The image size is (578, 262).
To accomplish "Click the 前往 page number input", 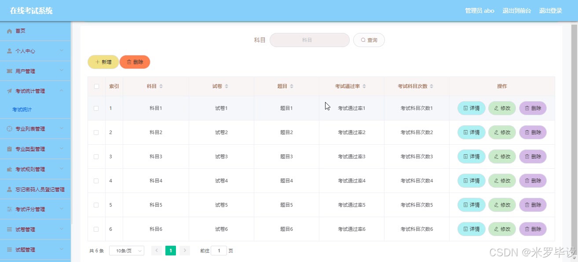I will pos(219,251).
